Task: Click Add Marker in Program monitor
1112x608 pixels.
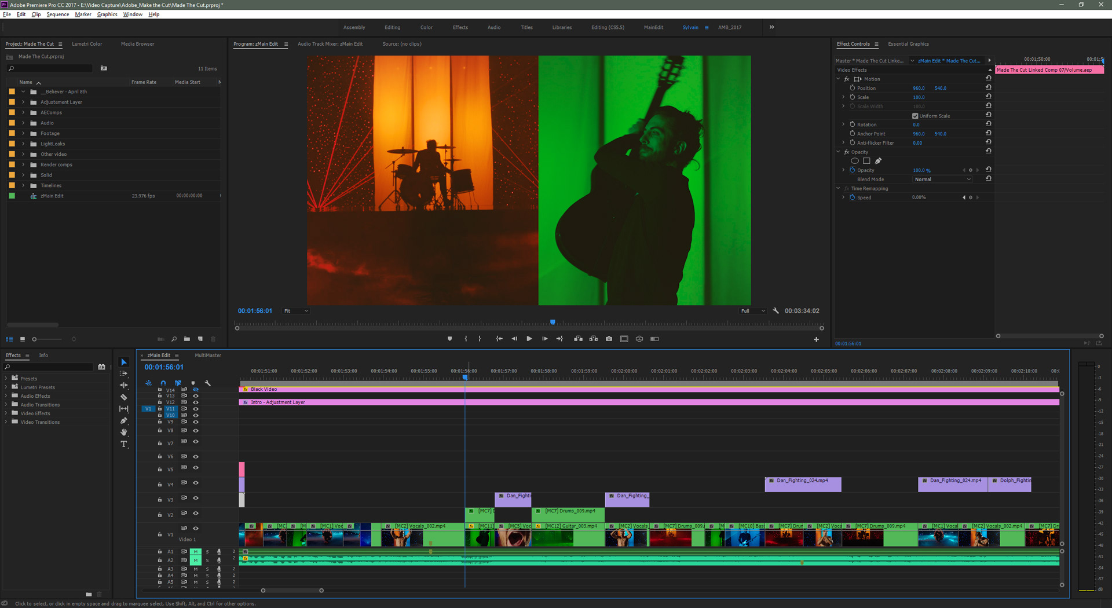Action: [x=449, y=339]
